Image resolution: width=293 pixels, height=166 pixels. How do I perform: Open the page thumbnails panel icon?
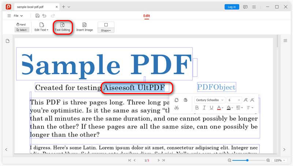[7, 41]
